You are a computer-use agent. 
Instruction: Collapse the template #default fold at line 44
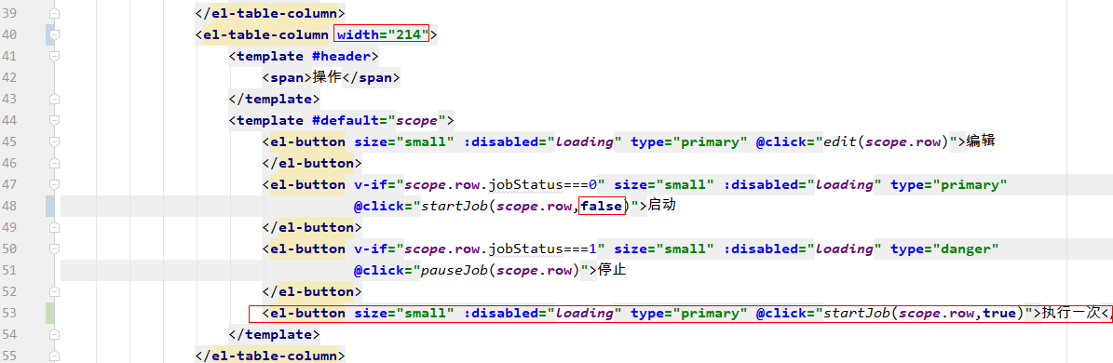[x=55, y=120]
